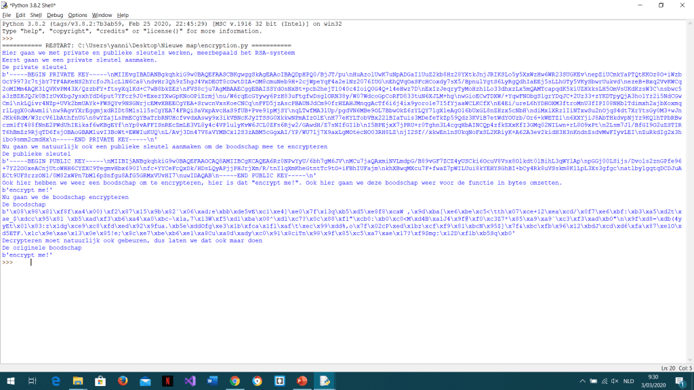This screenshot has width=694, height=390.
Task: Open the Edit menu
Action: tap(21, 15)
